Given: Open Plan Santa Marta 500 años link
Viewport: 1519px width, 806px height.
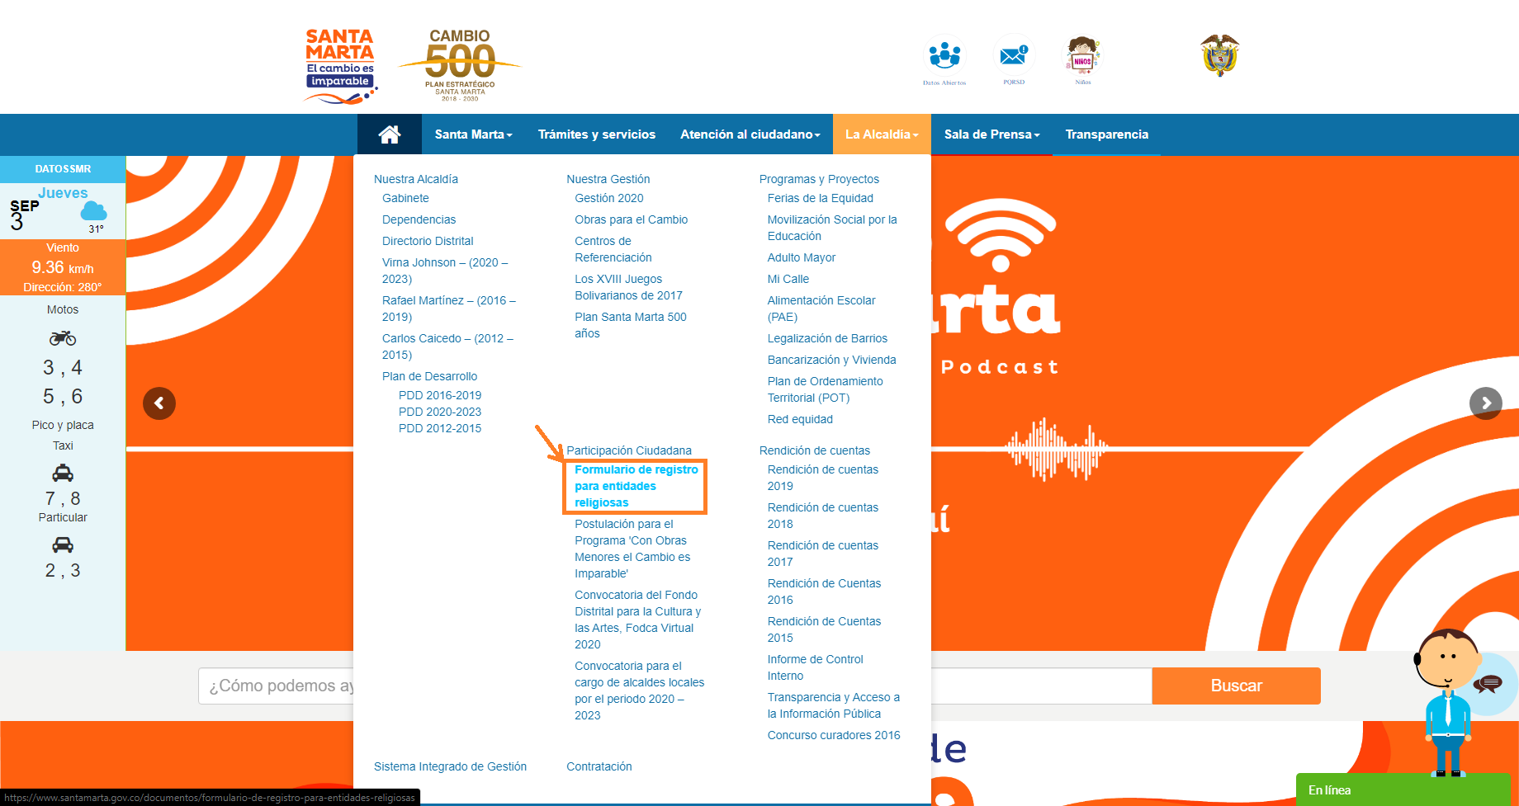Looking at the screenshot, I should click(x=631, y=325).
